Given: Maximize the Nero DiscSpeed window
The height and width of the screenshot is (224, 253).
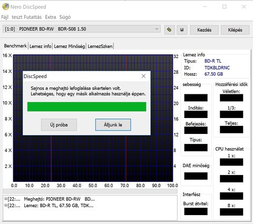Looking at the screenshot, I should pos(225,7).
